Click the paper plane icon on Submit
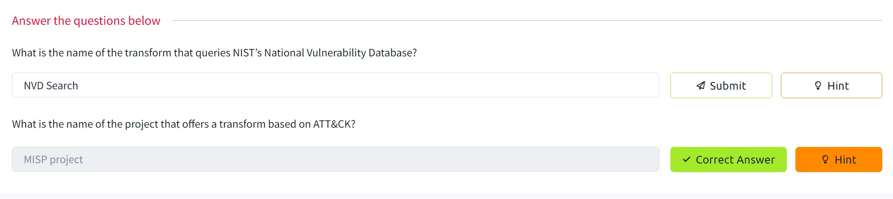 [x=701, y=86]
